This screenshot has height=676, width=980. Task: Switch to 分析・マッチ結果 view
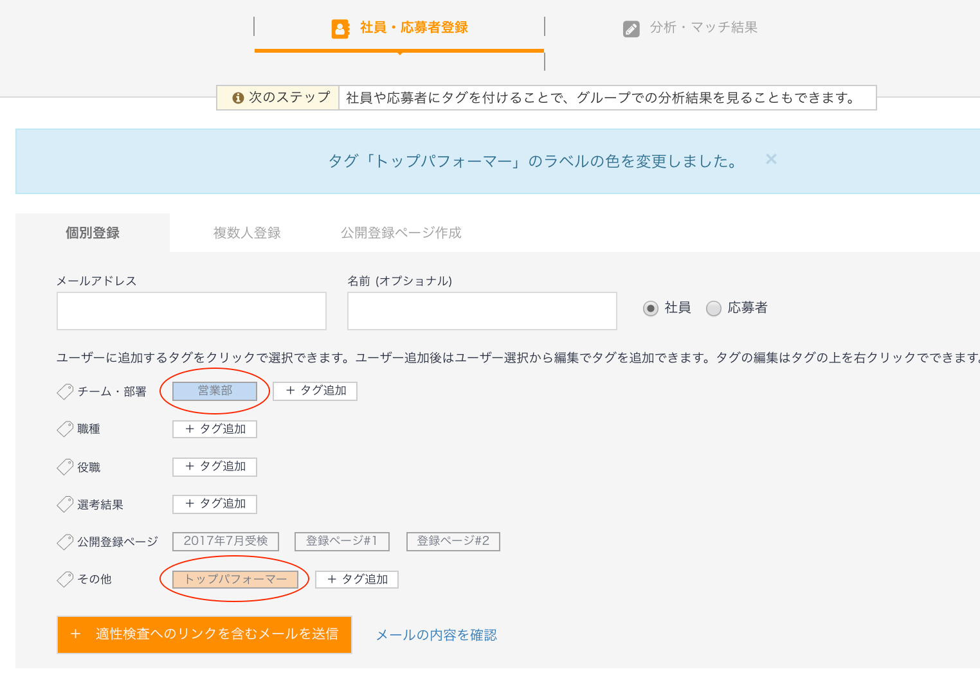tap(704, 28)
